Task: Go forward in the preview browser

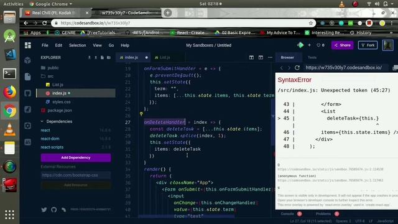Action: click(x=289, y=68)
